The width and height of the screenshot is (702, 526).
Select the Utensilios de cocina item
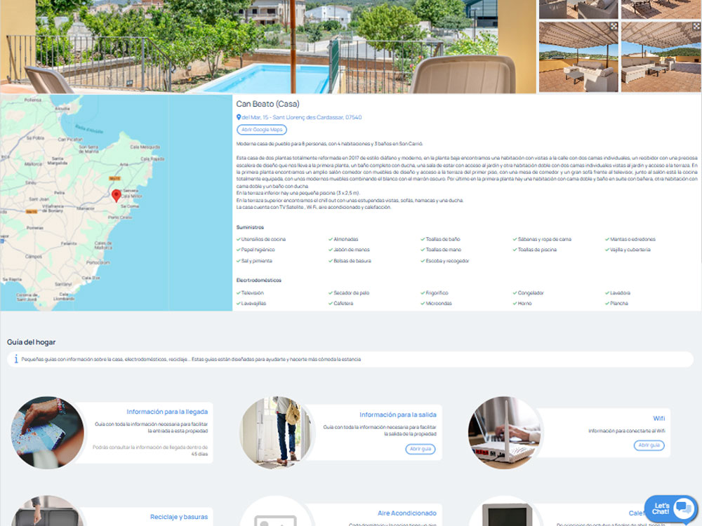[x=261, y=239]
